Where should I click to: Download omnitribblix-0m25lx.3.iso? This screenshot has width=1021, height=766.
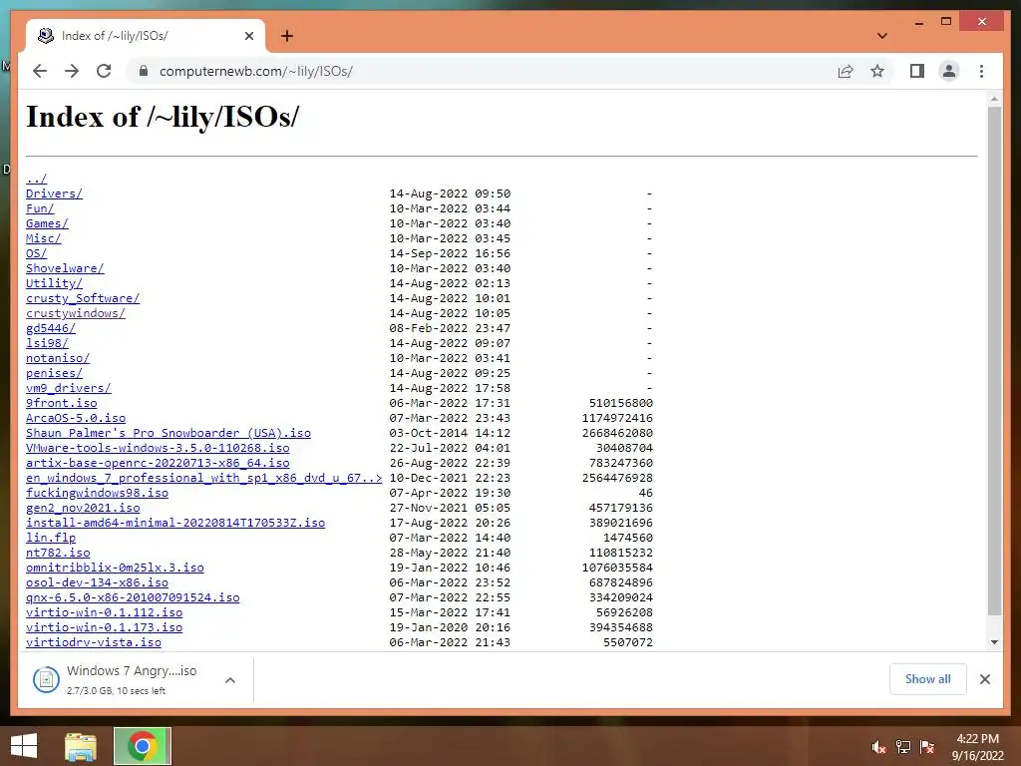coord(115,568)
